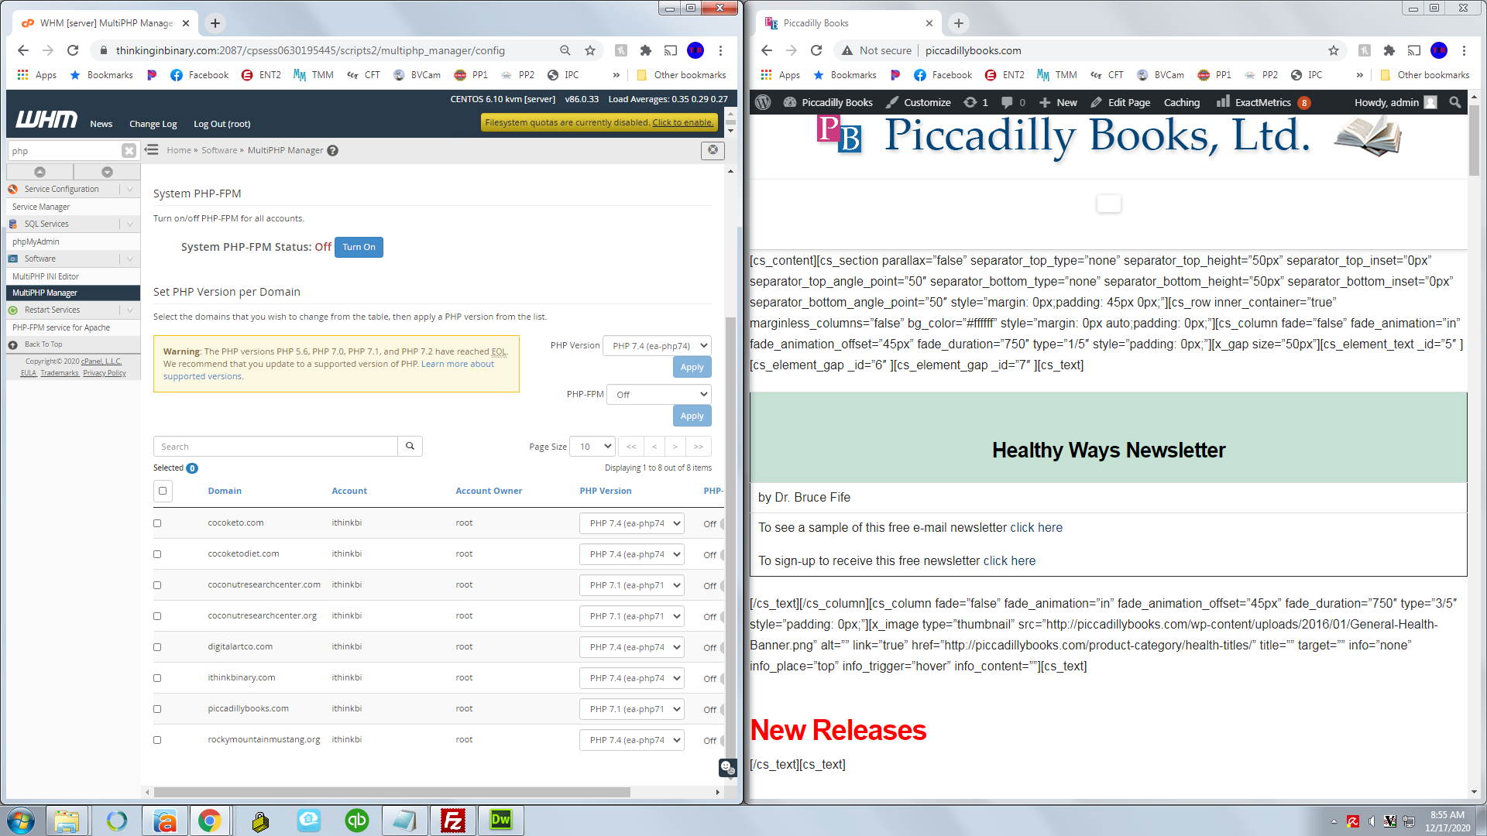Clear the php sidebar search with X icon
Screen dimensions: 1487x836
[x=129, y=151]
